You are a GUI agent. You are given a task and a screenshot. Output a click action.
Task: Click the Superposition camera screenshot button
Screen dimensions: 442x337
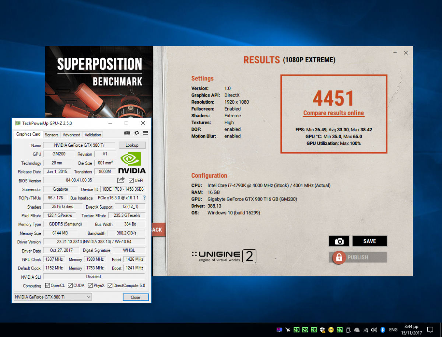[x=339, y=241]
